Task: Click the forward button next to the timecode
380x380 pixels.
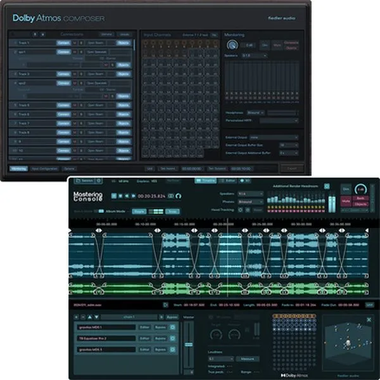Action: [133, 196]
